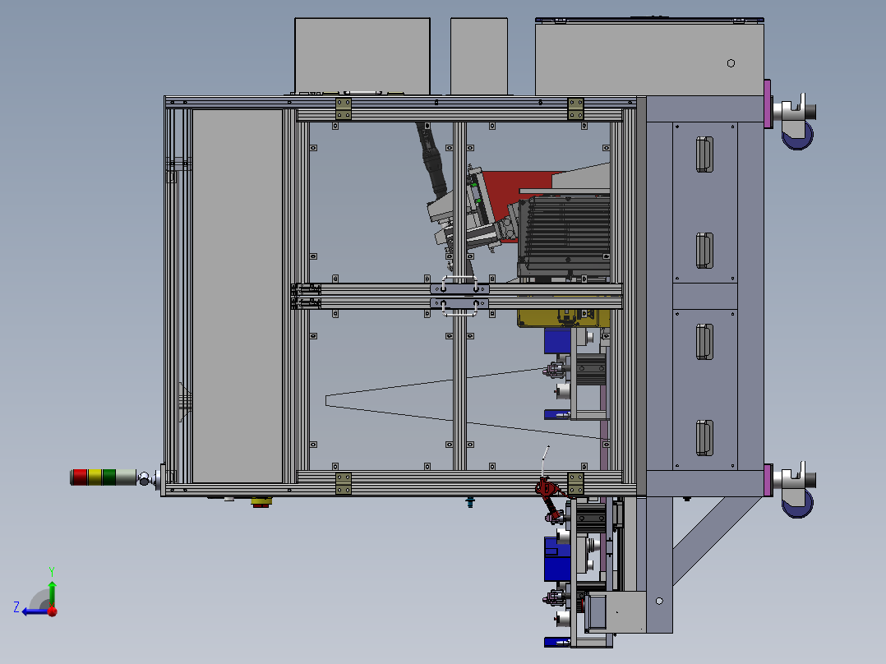Select the black flexible cable hose near the top

(x=431, y=160)
